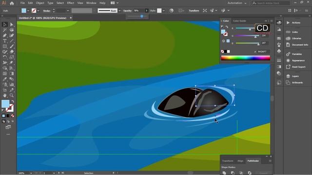Go to Illustrator Home screen icon
This screenshot has height=175, width=312.
click(12, 3)
